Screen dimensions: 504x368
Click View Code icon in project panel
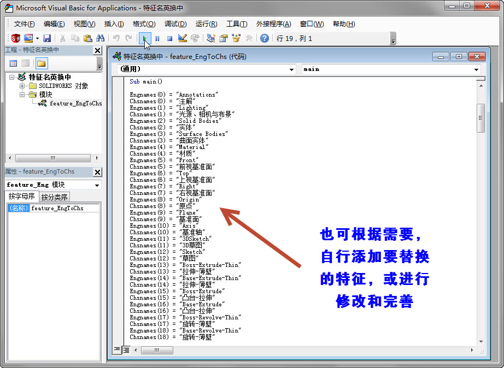[13, 63]
